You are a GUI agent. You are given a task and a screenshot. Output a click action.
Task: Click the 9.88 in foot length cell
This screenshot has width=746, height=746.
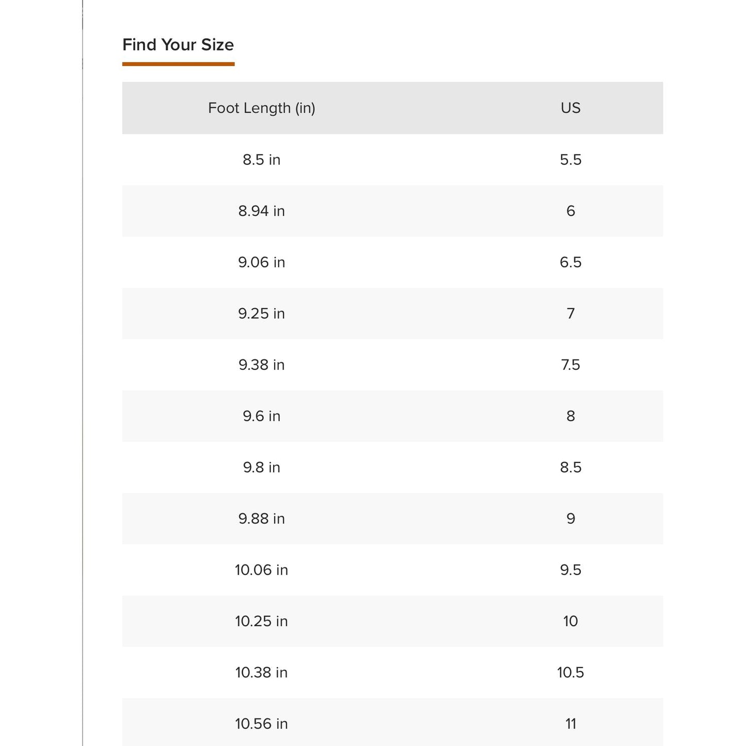tap(261, 518)
